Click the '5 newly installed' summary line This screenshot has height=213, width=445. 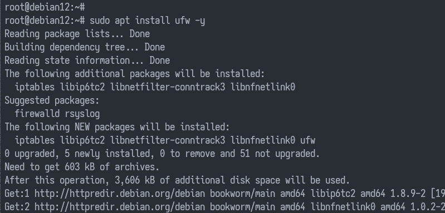(x=162, y=154)
